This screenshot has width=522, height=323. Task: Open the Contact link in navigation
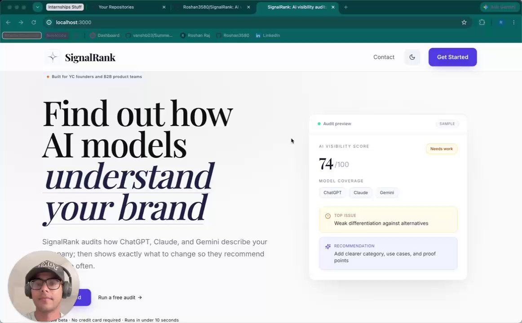click(384, 57)
